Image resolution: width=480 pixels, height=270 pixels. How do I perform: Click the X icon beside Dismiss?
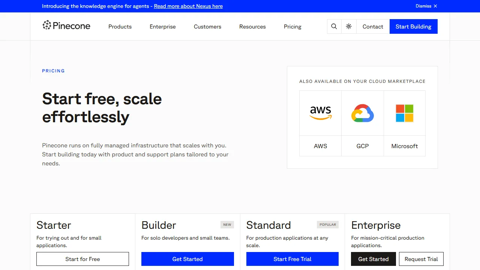pyautogui.click(x=435, y=6)
